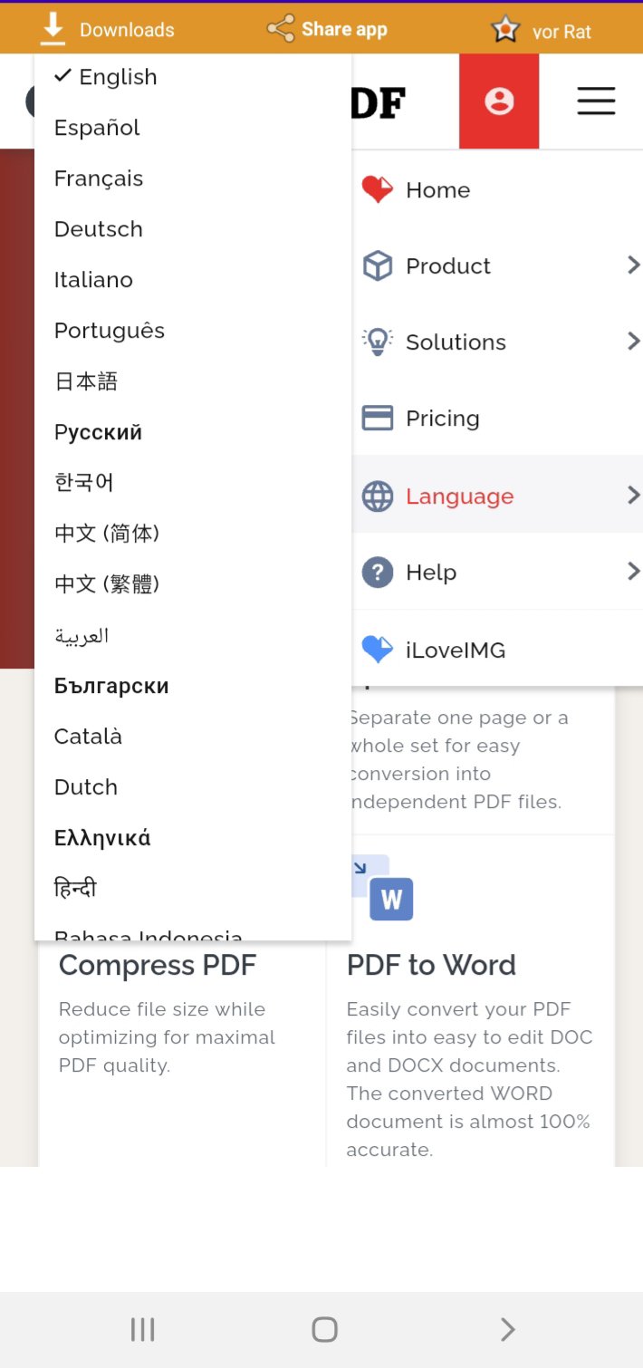Click the red heart Home icon
This screenshot has height=1368, width=643.
(377, 189)
